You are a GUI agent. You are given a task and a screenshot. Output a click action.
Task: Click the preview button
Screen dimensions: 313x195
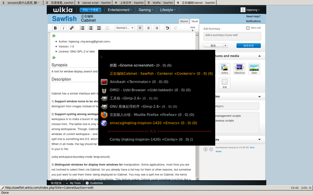click(213, 45)
